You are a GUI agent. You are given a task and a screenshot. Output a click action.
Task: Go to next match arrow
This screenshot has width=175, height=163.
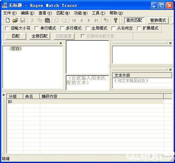point(89,21)
